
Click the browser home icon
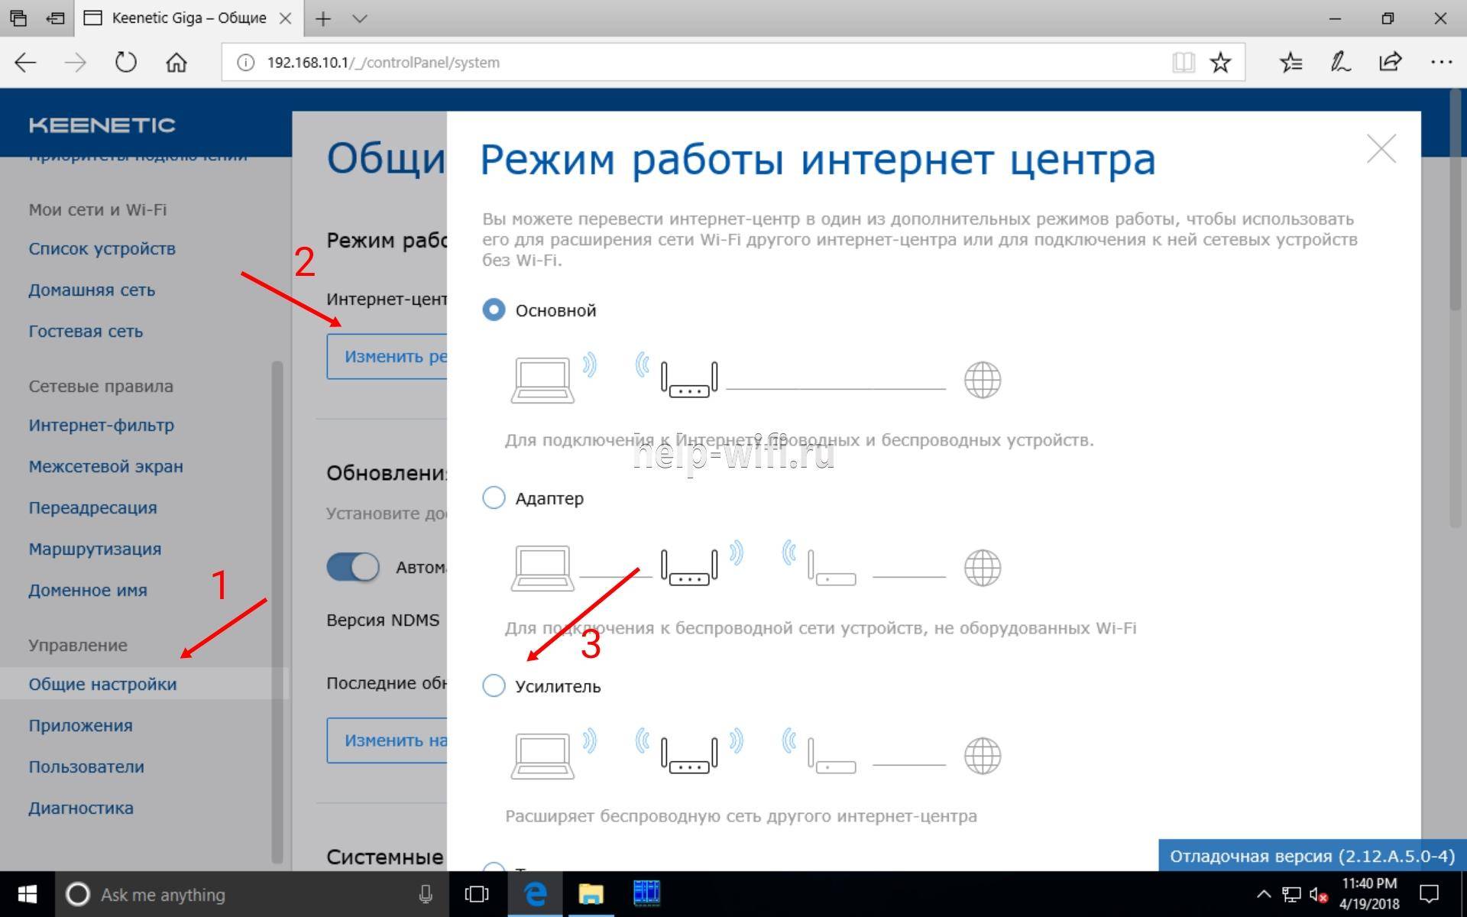click(x=176, y=63)
